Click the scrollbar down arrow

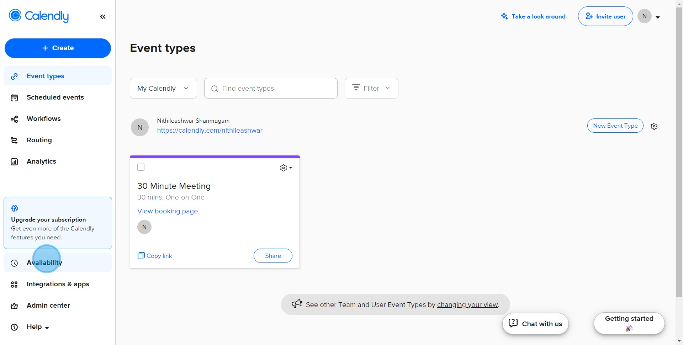(x=679, y=341)
